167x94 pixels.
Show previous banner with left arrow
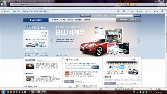[52, 41]
